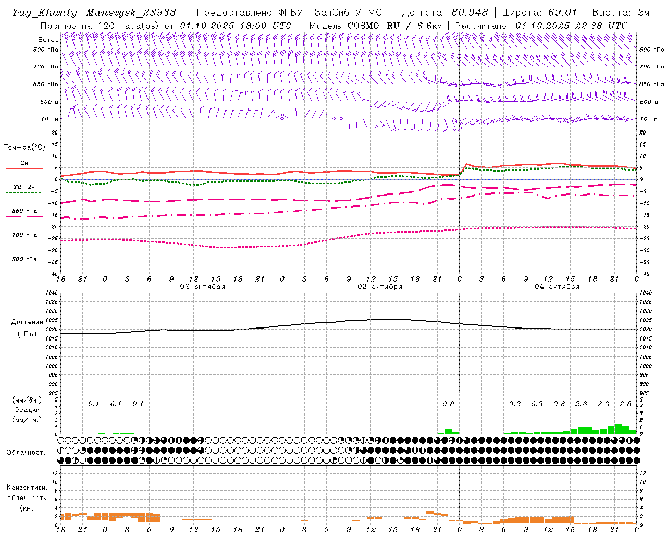
Task: Click the '(км)' unit of convective cloudiness
Action: click(x=27, y=508)
